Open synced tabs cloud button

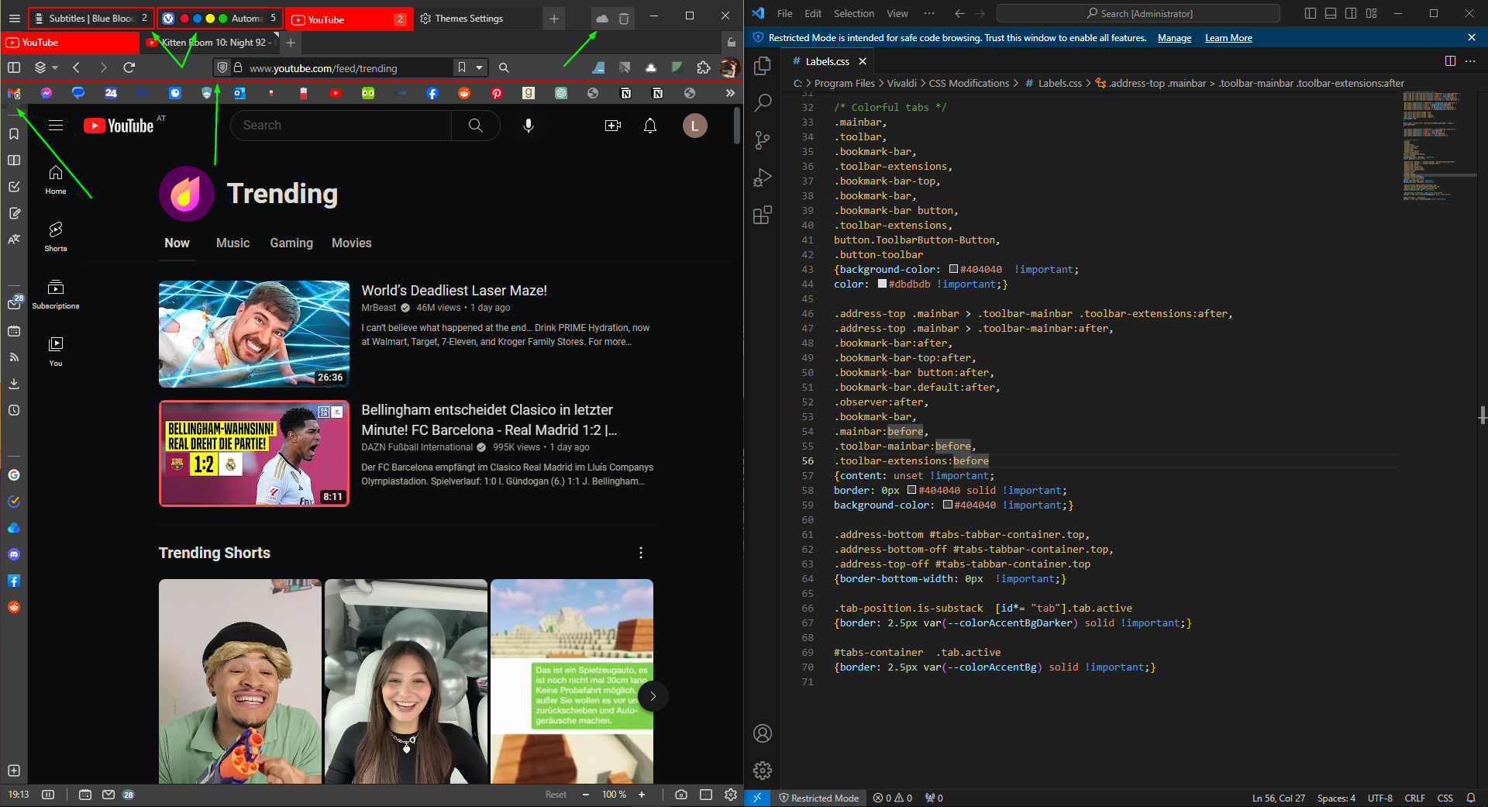click(x=602, y=18)
